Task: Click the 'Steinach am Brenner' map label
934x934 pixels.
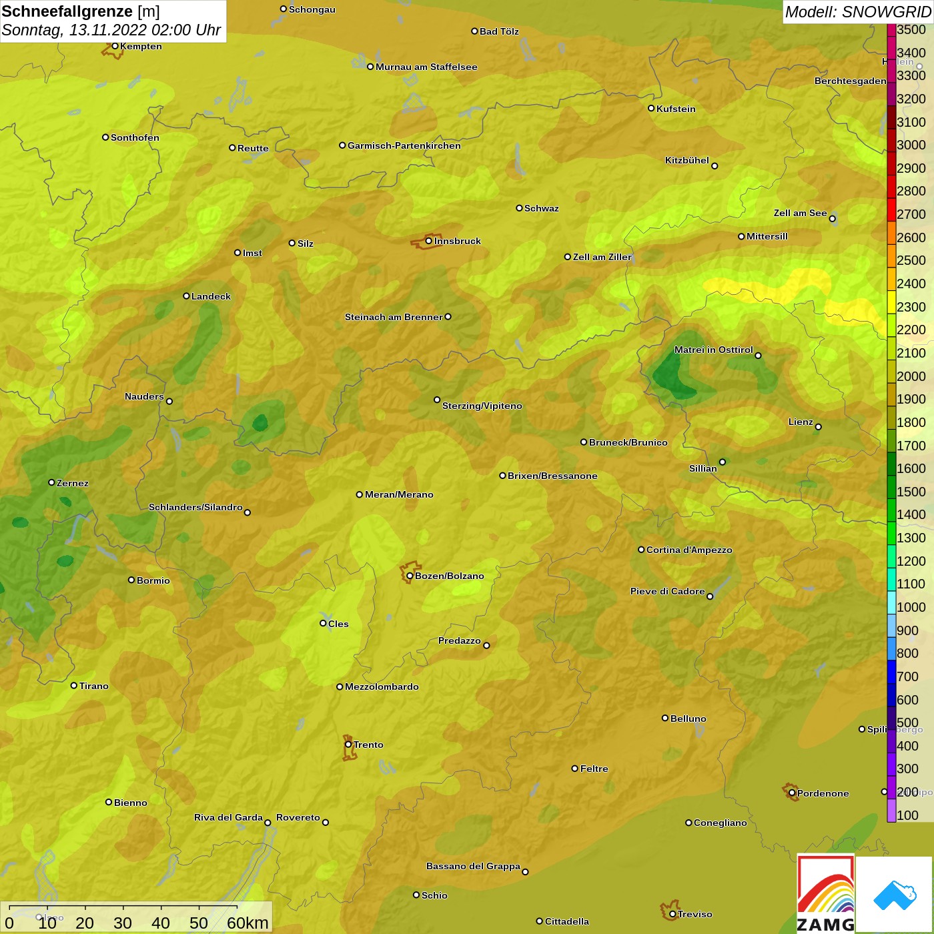Action: pos(394,317)
